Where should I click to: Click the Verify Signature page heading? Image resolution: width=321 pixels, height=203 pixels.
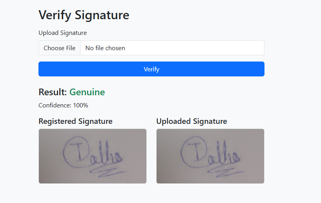pos(84,15)
